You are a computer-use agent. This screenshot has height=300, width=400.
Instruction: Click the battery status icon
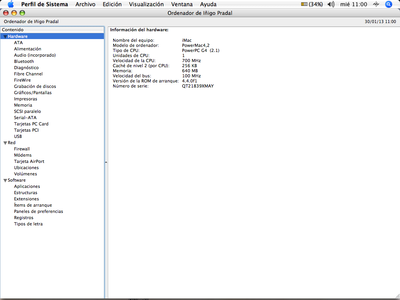click(304, 4)
